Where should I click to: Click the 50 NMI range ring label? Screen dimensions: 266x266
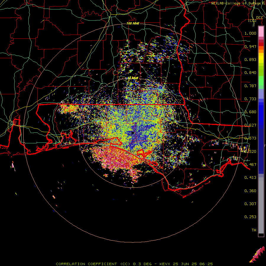coord(133,78)
